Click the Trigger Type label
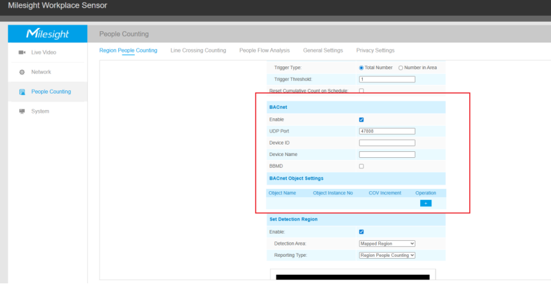This screenshot has width=551, height=284. [288, 68]
